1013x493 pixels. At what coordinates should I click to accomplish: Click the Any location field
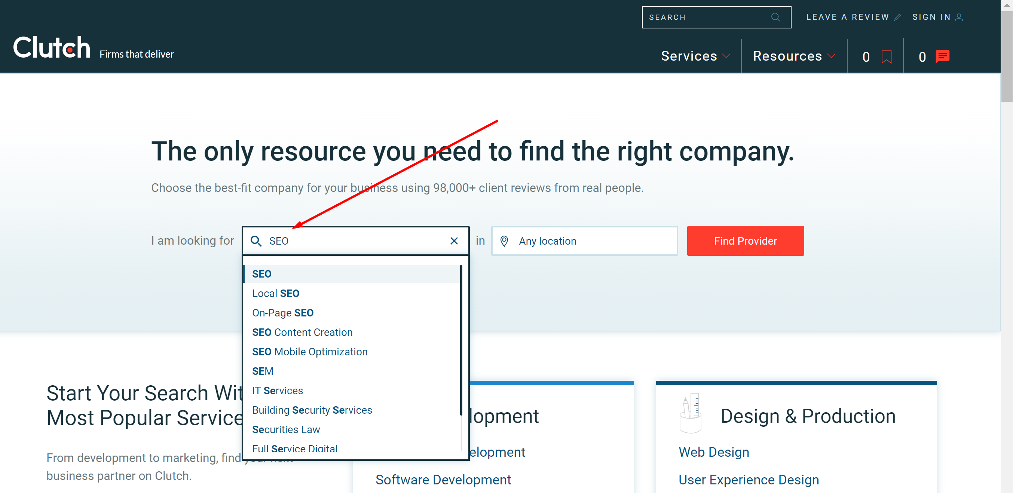pyautogui.click(x=584, y=241)
